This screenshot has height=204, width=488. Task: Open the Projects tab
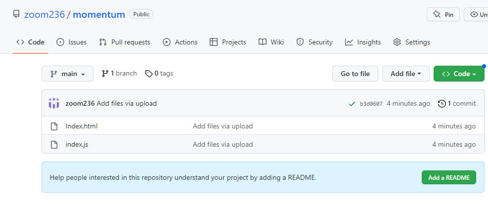click(x=228, y=42)
